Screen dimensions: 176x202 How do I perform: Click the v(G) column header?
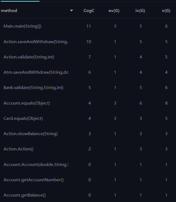coord(166,11)
